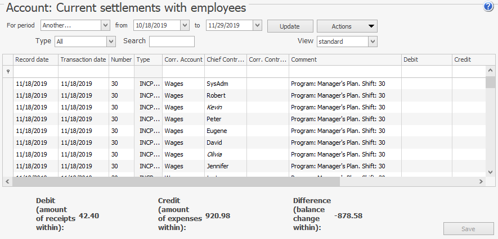Click the Comment column header
This screenshot has width=498, height=239.
[345, 59]
